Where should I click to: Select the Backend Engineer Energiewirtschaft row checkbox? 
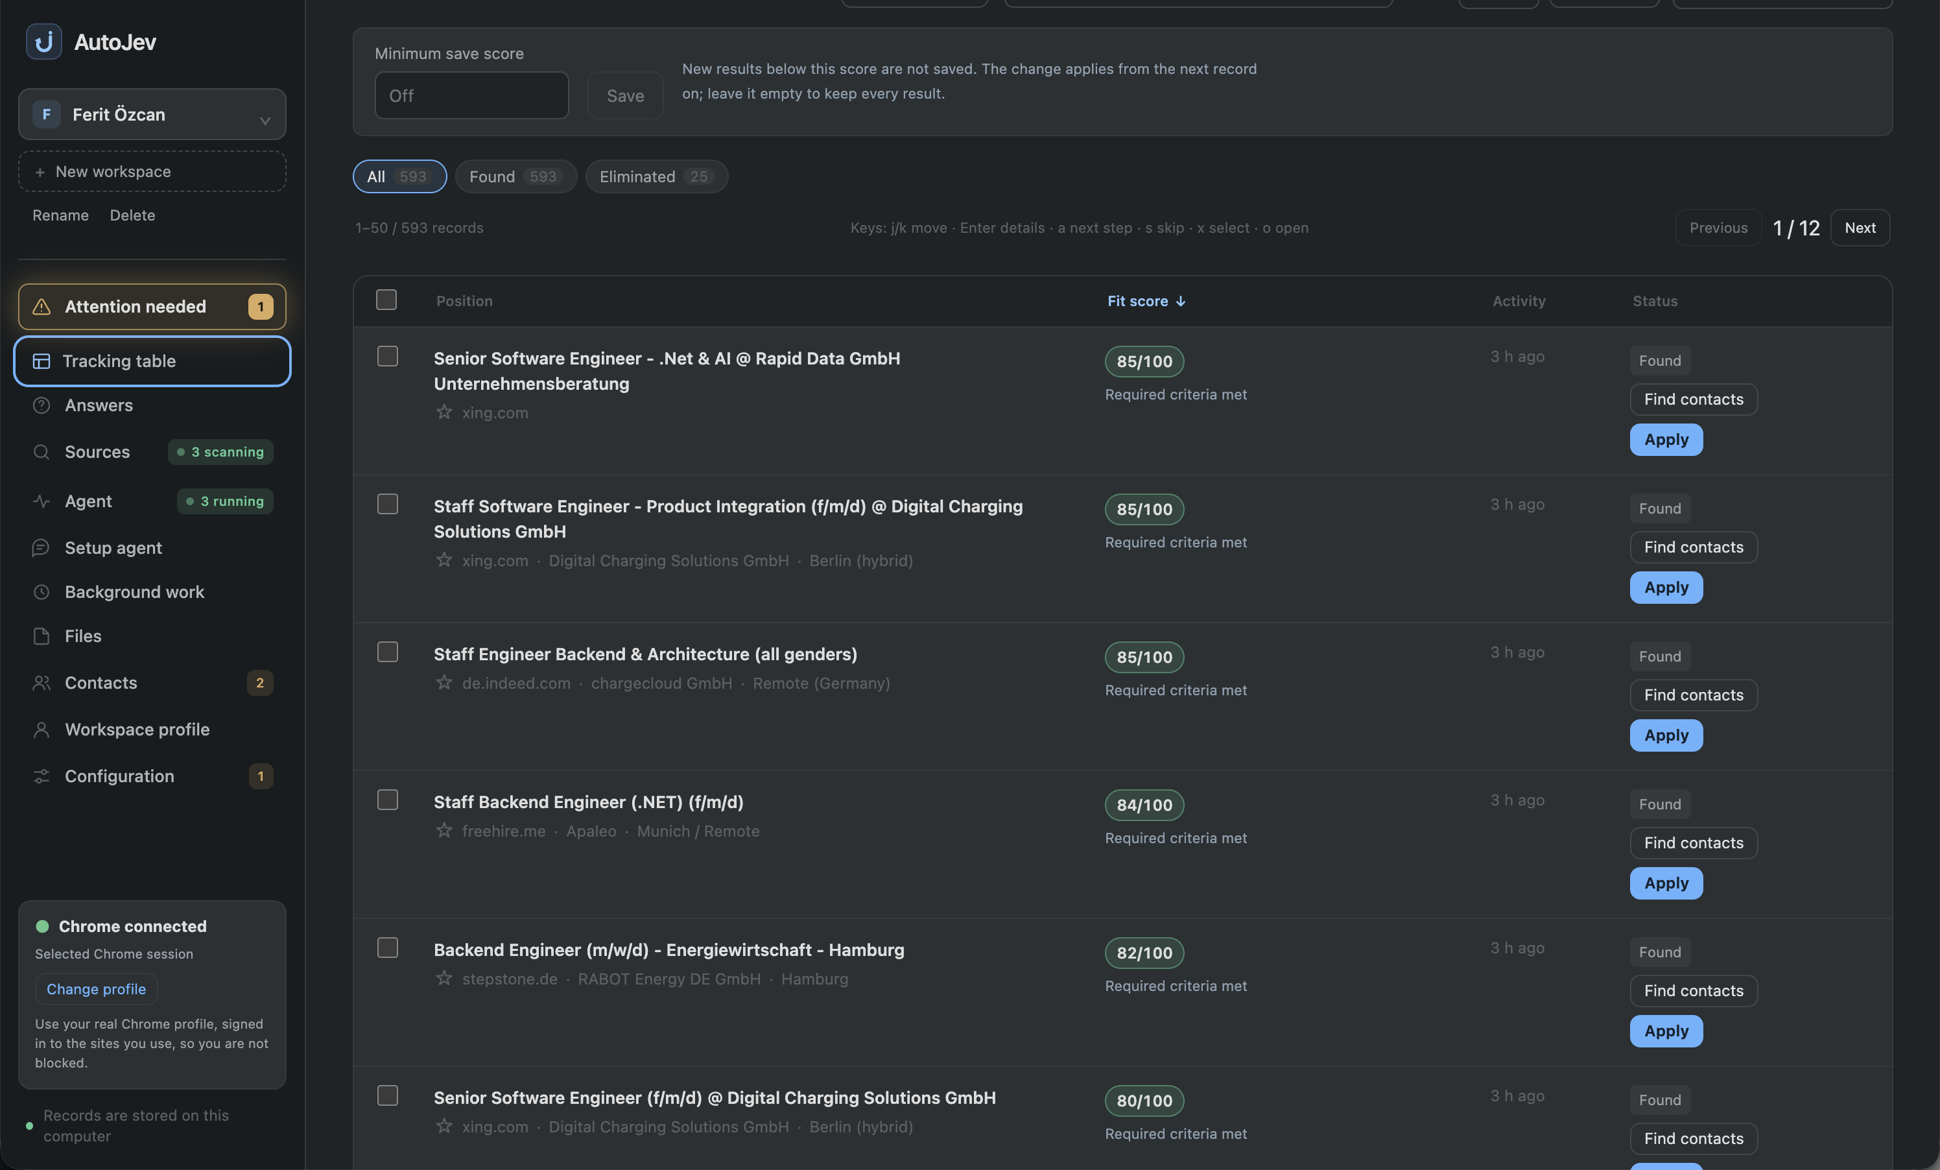[x=387, y=948]
